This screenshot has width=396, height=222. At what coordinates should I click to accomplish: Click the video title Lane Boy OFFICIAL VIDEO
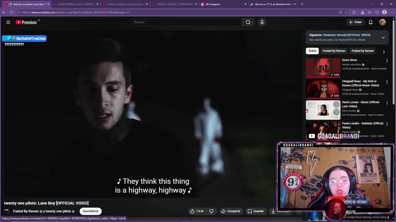tap(46, 203)
